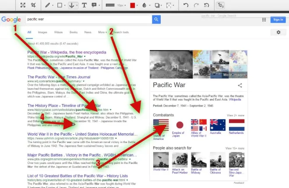Open The Pacific War Times Journal result

[59, 77]
